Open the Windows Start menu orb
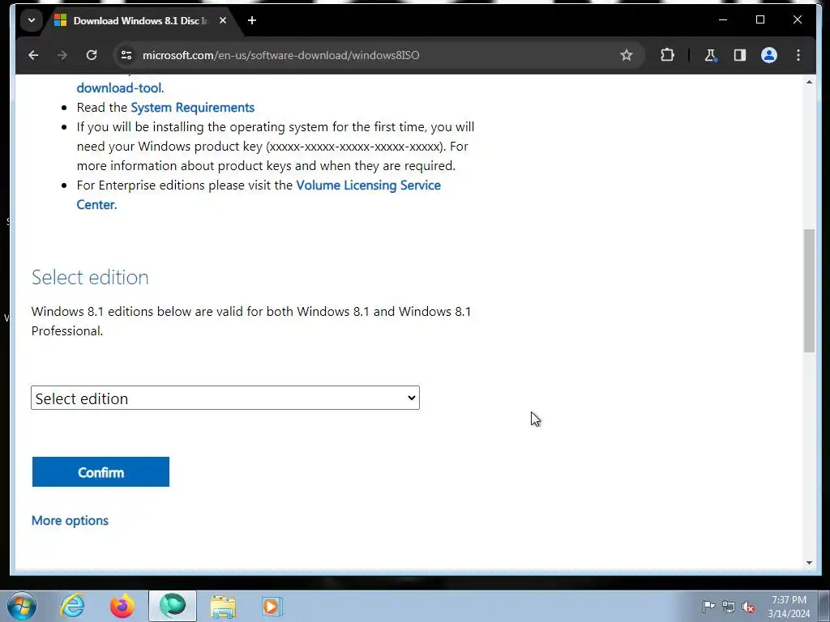Image resolution: width=830 pixels, height=622 pixels. click(22, 606)
